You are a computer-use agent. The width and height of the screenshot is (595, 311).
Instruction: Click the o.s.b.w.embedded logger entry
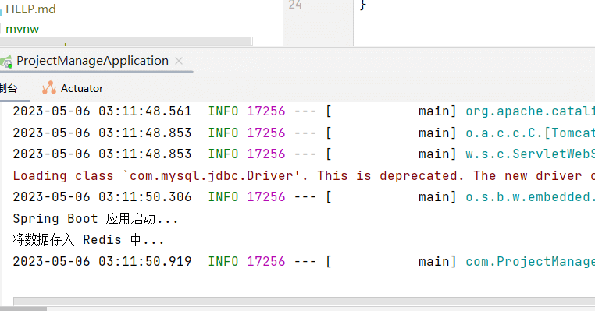tap(530, 197)
